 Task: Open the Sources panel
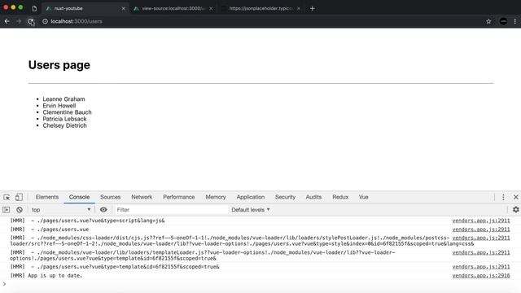111,197
